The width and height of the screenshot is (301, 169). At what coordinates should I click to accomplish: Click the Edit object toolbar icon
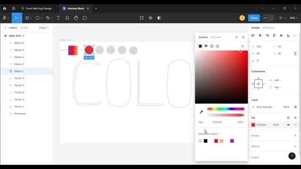(142, 18)
